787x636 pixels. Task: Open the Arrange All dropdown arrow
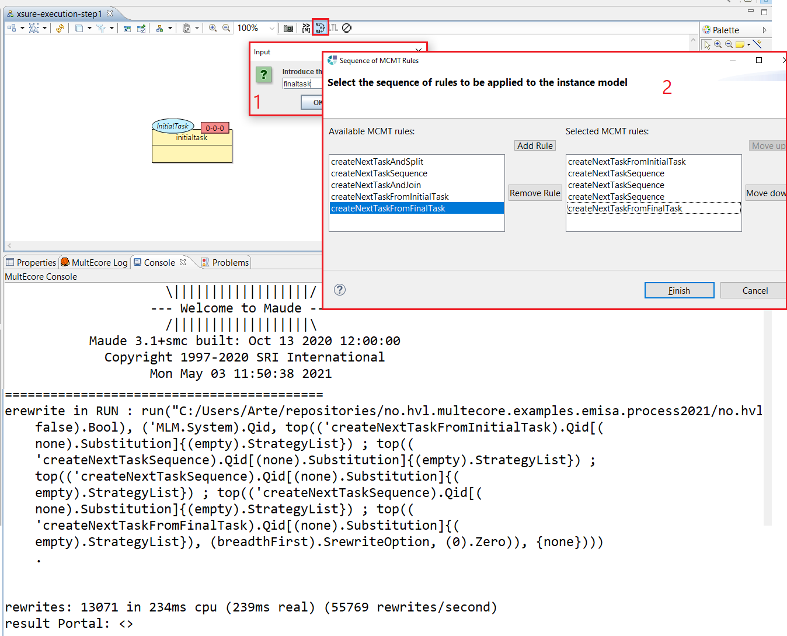coord(22,28)
